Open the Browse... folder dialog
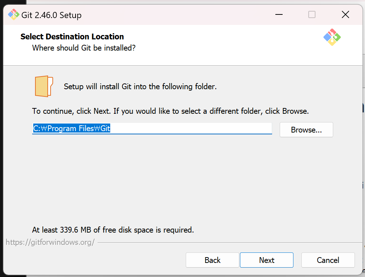The height and width of the screenshot is (277, 365). coord(306,130)
